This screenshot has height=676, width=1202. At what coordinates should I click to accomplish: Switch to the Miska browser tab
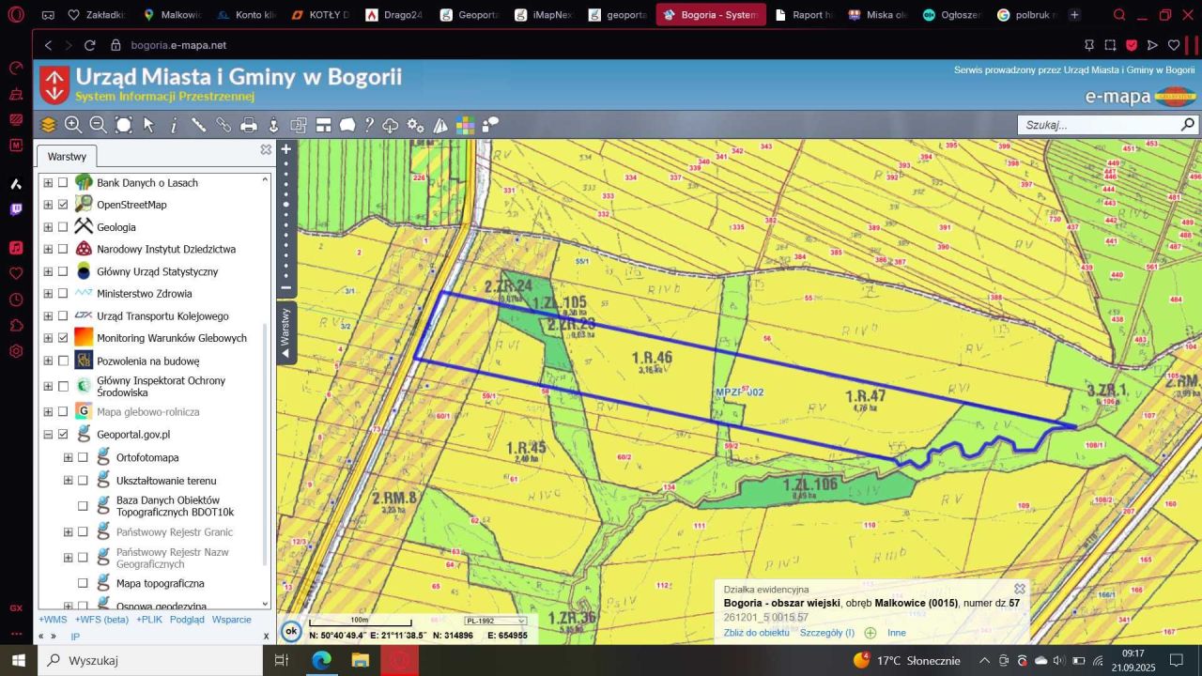(x=878, y=15)
